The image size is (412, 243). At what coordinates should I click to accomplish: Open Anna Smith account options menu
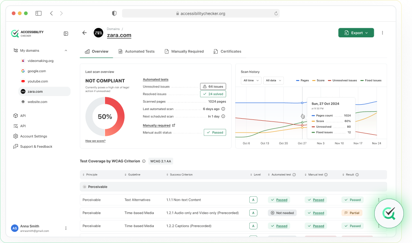66,228
